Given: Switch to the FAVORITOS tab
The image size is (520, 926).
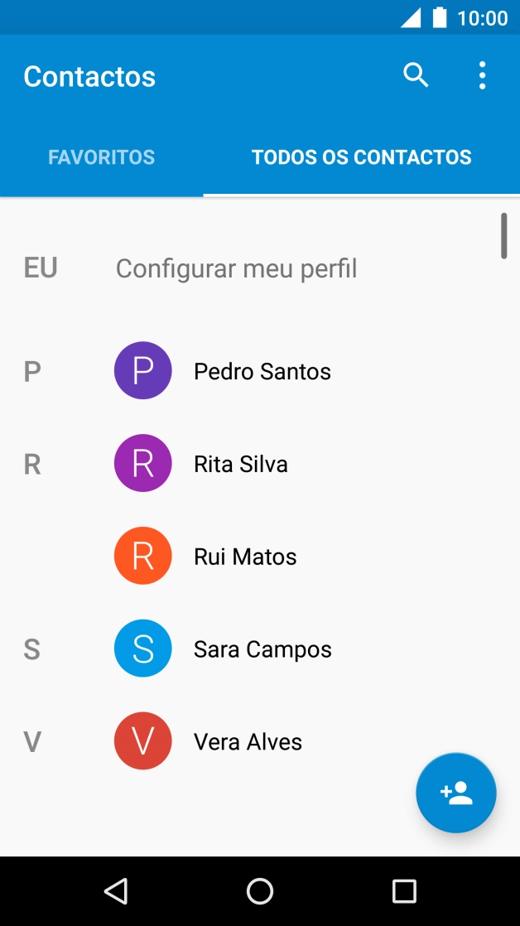Looking at the screenshot, I should [x=101, y=157].
